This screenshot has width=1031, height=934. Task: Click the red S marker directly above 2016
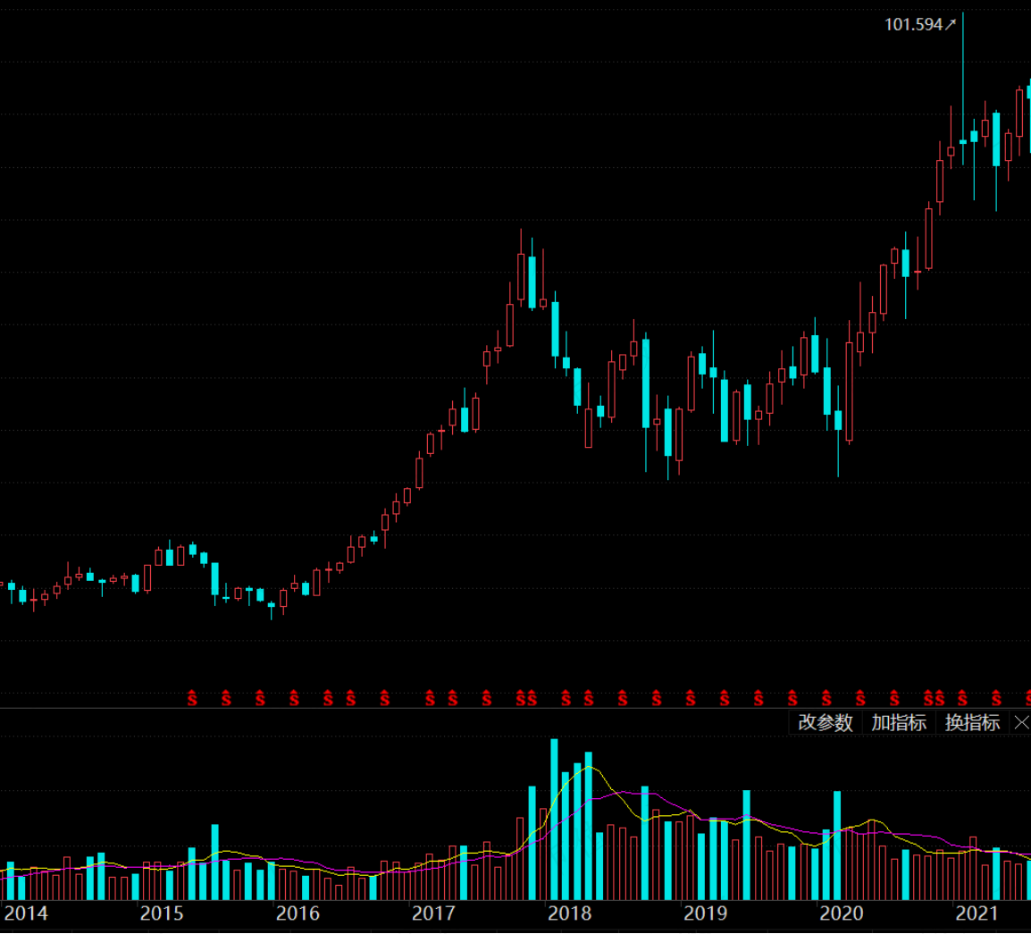coord(294,698)
